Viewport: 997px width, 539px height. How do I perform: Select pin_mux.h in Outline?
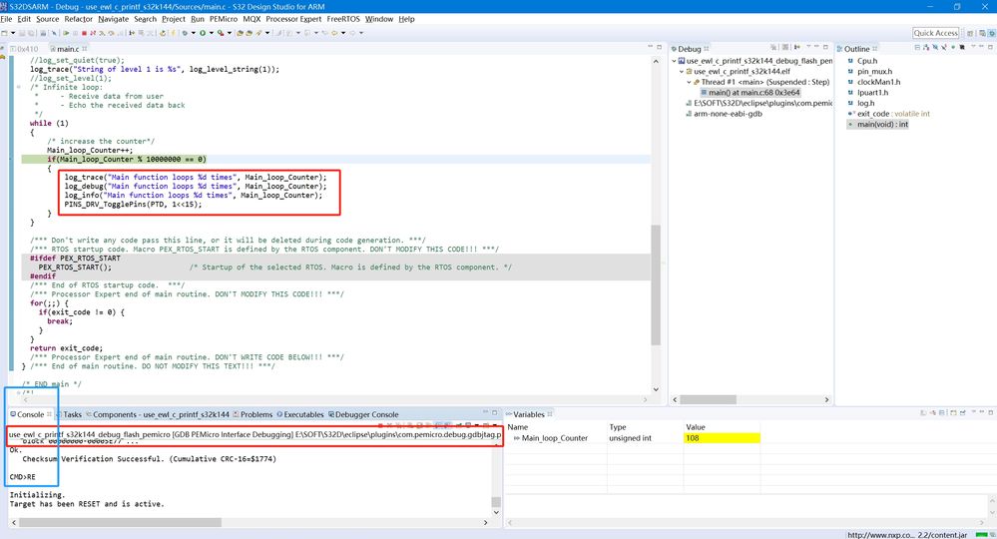pos(874,72)
